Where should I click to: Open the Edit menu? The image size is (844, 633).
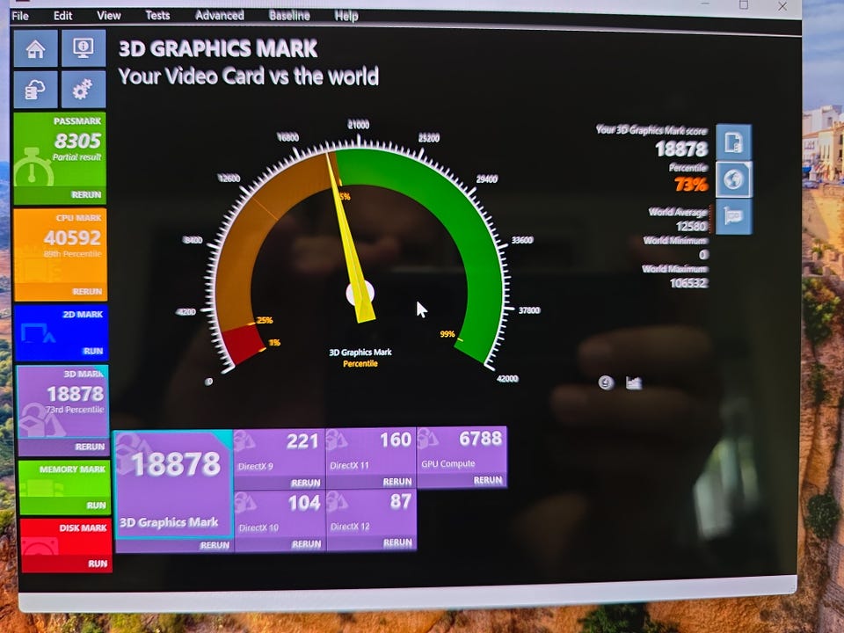62,16
